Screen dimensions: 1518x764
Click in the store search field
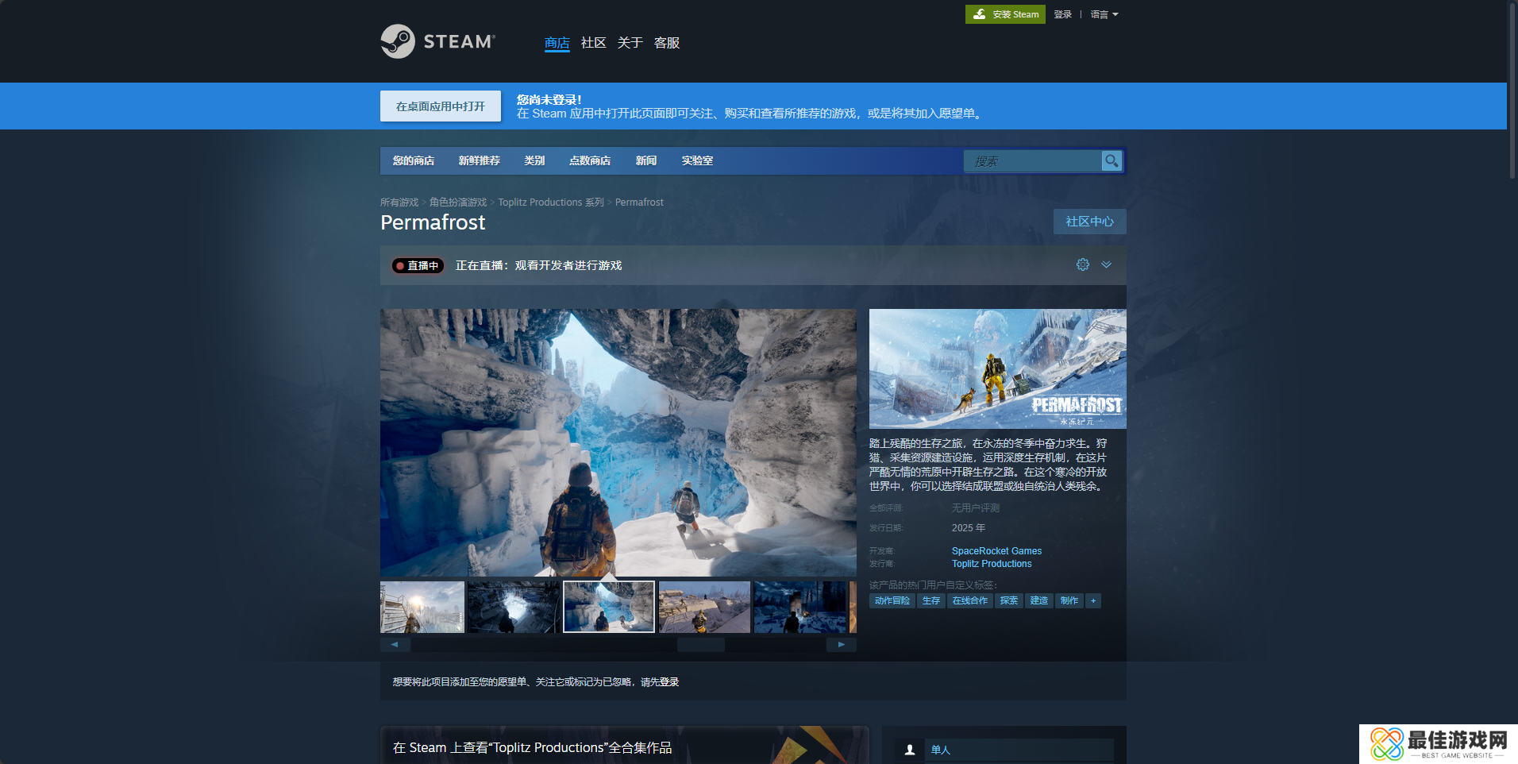click(x=1032, y=161)
